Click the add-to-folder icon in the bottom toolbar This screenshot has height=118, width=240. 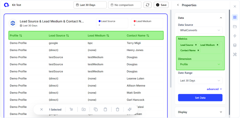pos(84,110)
